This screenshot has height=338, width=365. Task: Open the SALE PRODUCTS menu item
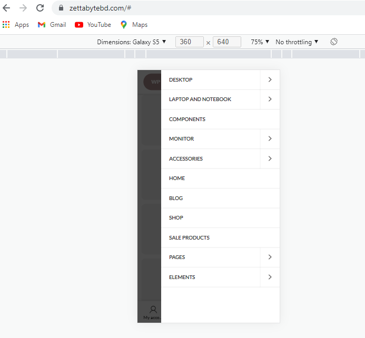pos(221,238)
